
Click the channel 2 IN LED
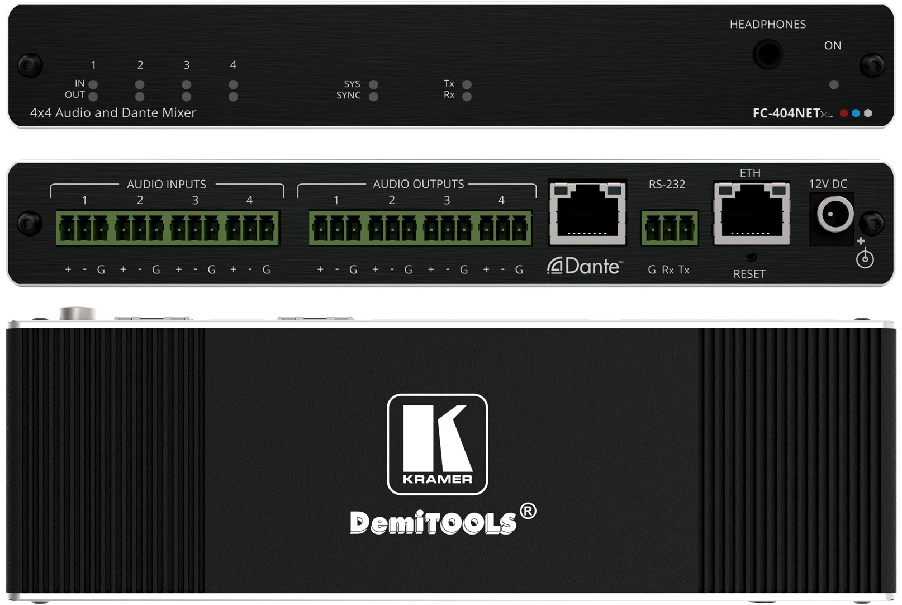140,84
